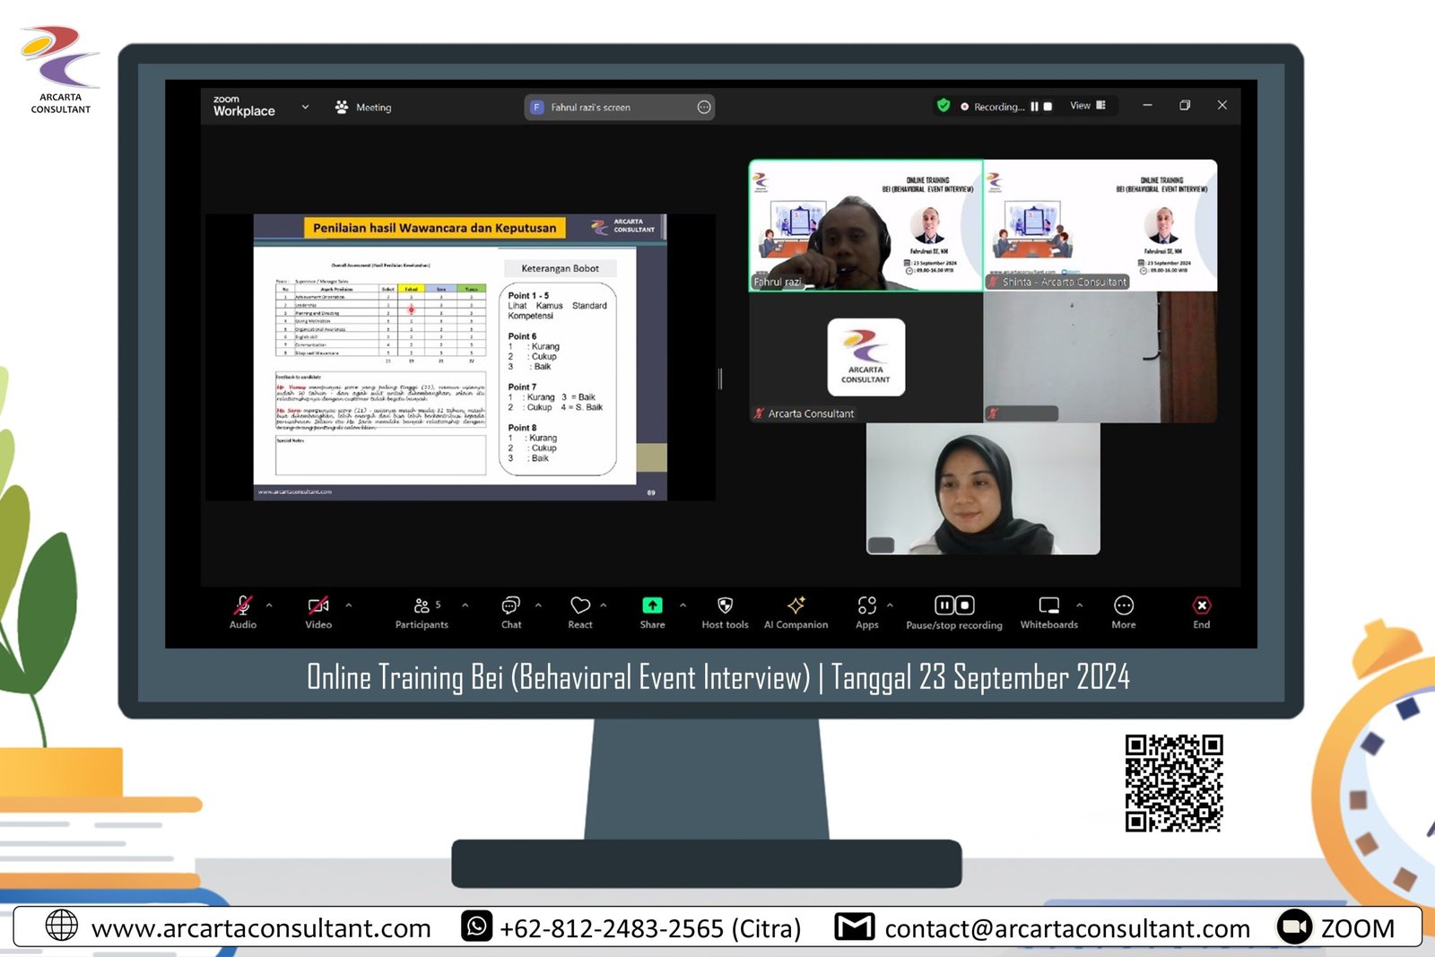Unmute microphone with the Audio icon

[x=242, y=606]
